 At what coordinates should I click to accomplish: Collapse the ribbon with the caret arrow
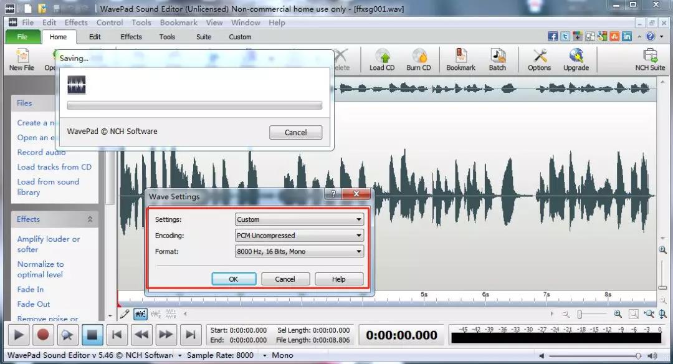click(x=639, y=37)
